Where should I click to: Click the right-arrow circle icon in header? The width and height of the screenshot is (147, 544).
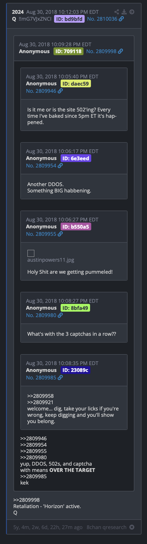coord(132,12)
